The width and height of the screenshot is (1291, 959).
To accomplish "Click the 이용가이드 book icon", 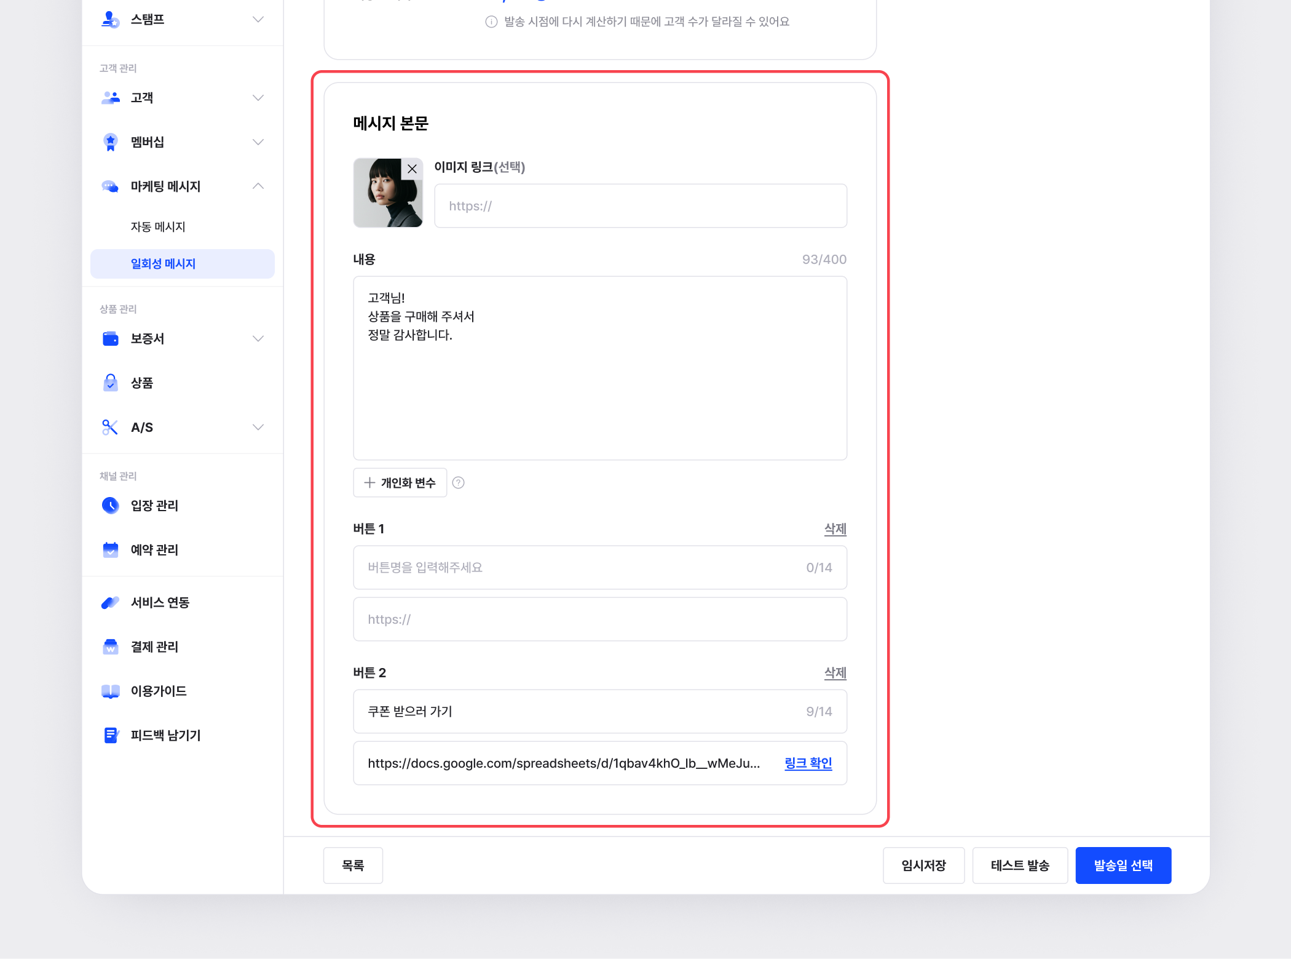I will tap(110, 691).
